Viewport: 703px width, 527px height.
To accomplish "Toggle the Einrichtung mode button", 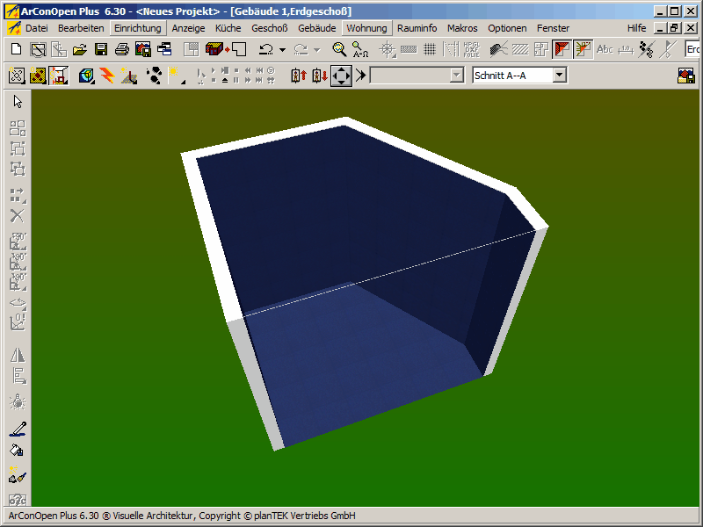I will pyautogui.click(x=138, y=28).
